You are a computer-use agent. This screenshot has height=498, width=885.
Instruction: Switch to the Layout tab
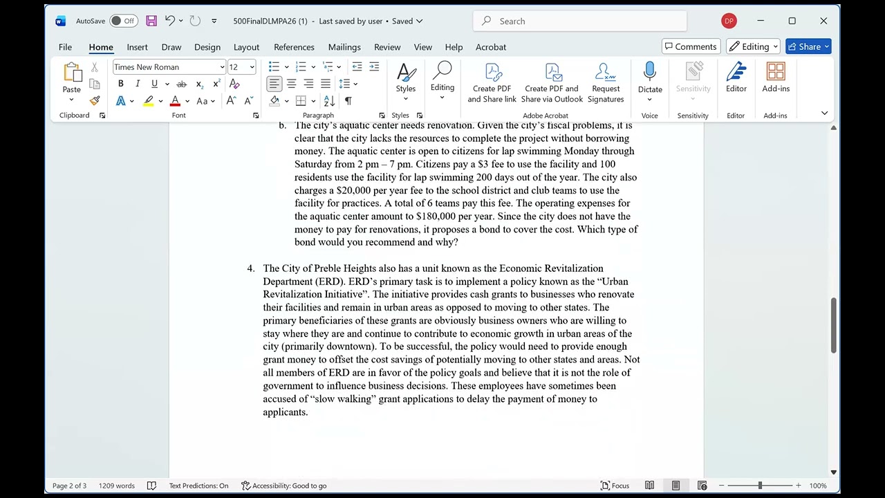coord(246,47)
